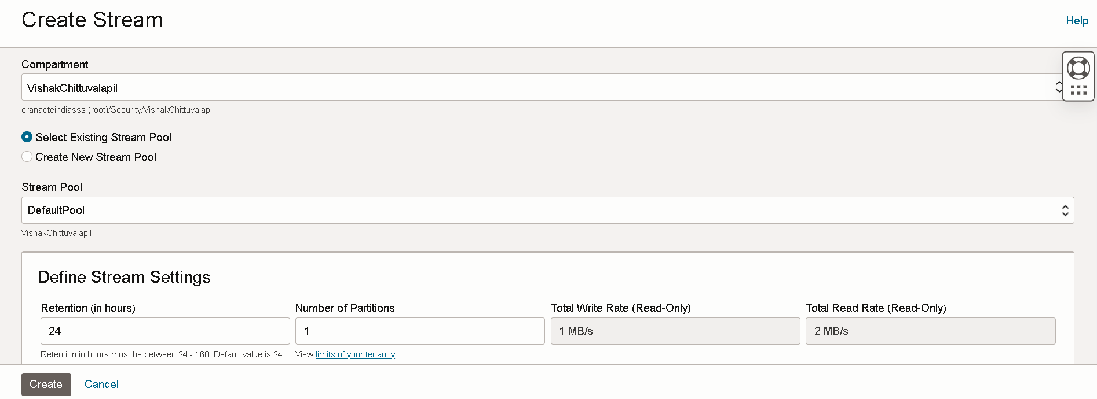The width and height of the screenshot is (1097, 399).
Task: Expand the Stream Pool dropdown showing DefaultPool
Action: 547,210
